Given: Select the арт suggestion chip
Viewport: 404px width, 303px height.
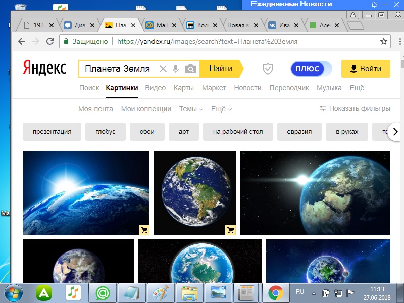Looking at the screenshot, I should click(184, 132).
